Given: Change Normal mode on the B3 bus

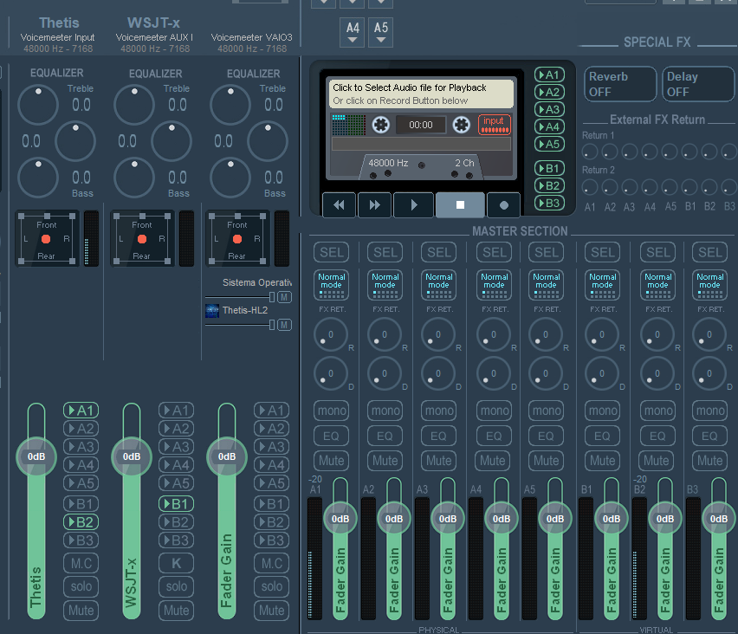Looking at the screenshot, I should pyautogui.click(x=709, y=285).
